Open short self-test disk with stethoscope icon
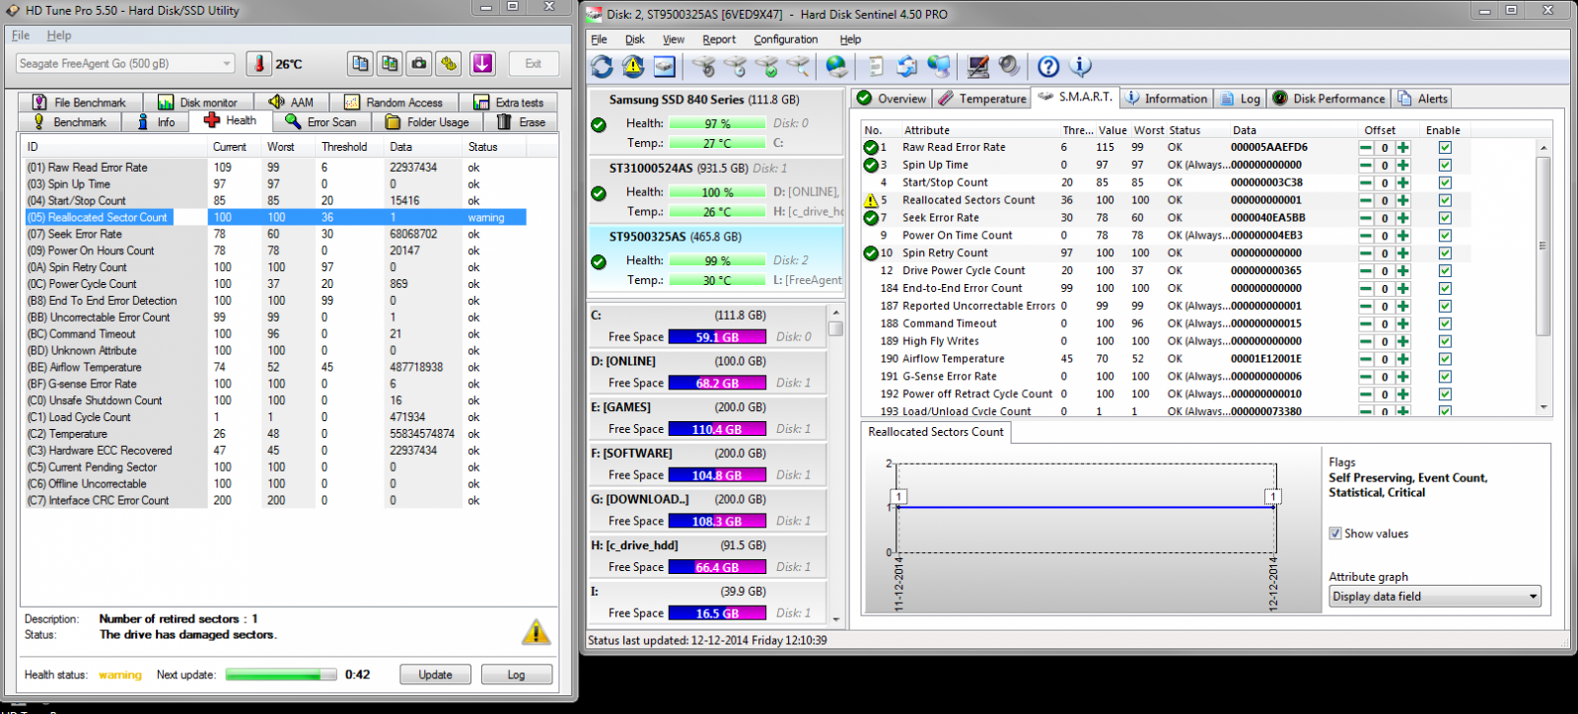The image size is (1578, 714). coord(703,66)
